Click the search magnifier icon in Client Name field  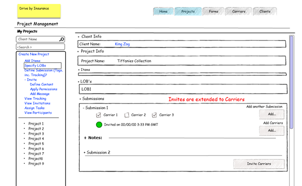click(x=62, y=39)
